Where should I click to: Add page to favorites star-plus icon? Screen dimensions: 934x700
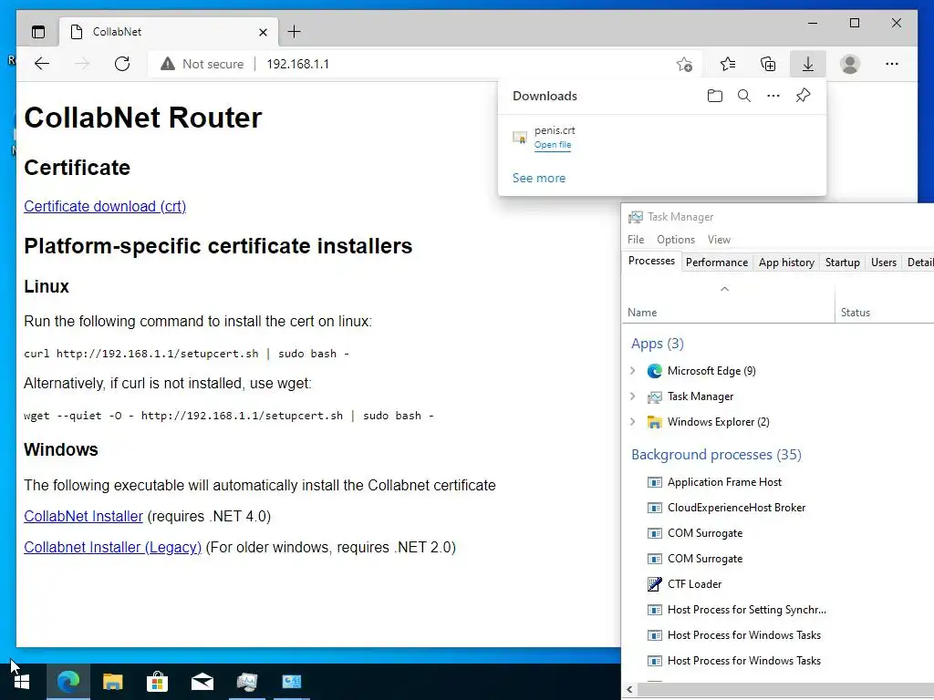tap(684, 64)
